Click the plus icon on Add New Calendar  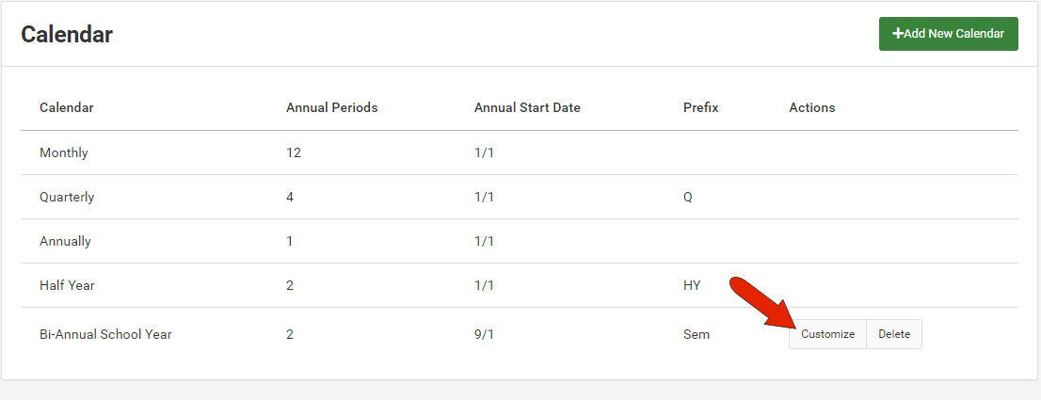[898, 34]
